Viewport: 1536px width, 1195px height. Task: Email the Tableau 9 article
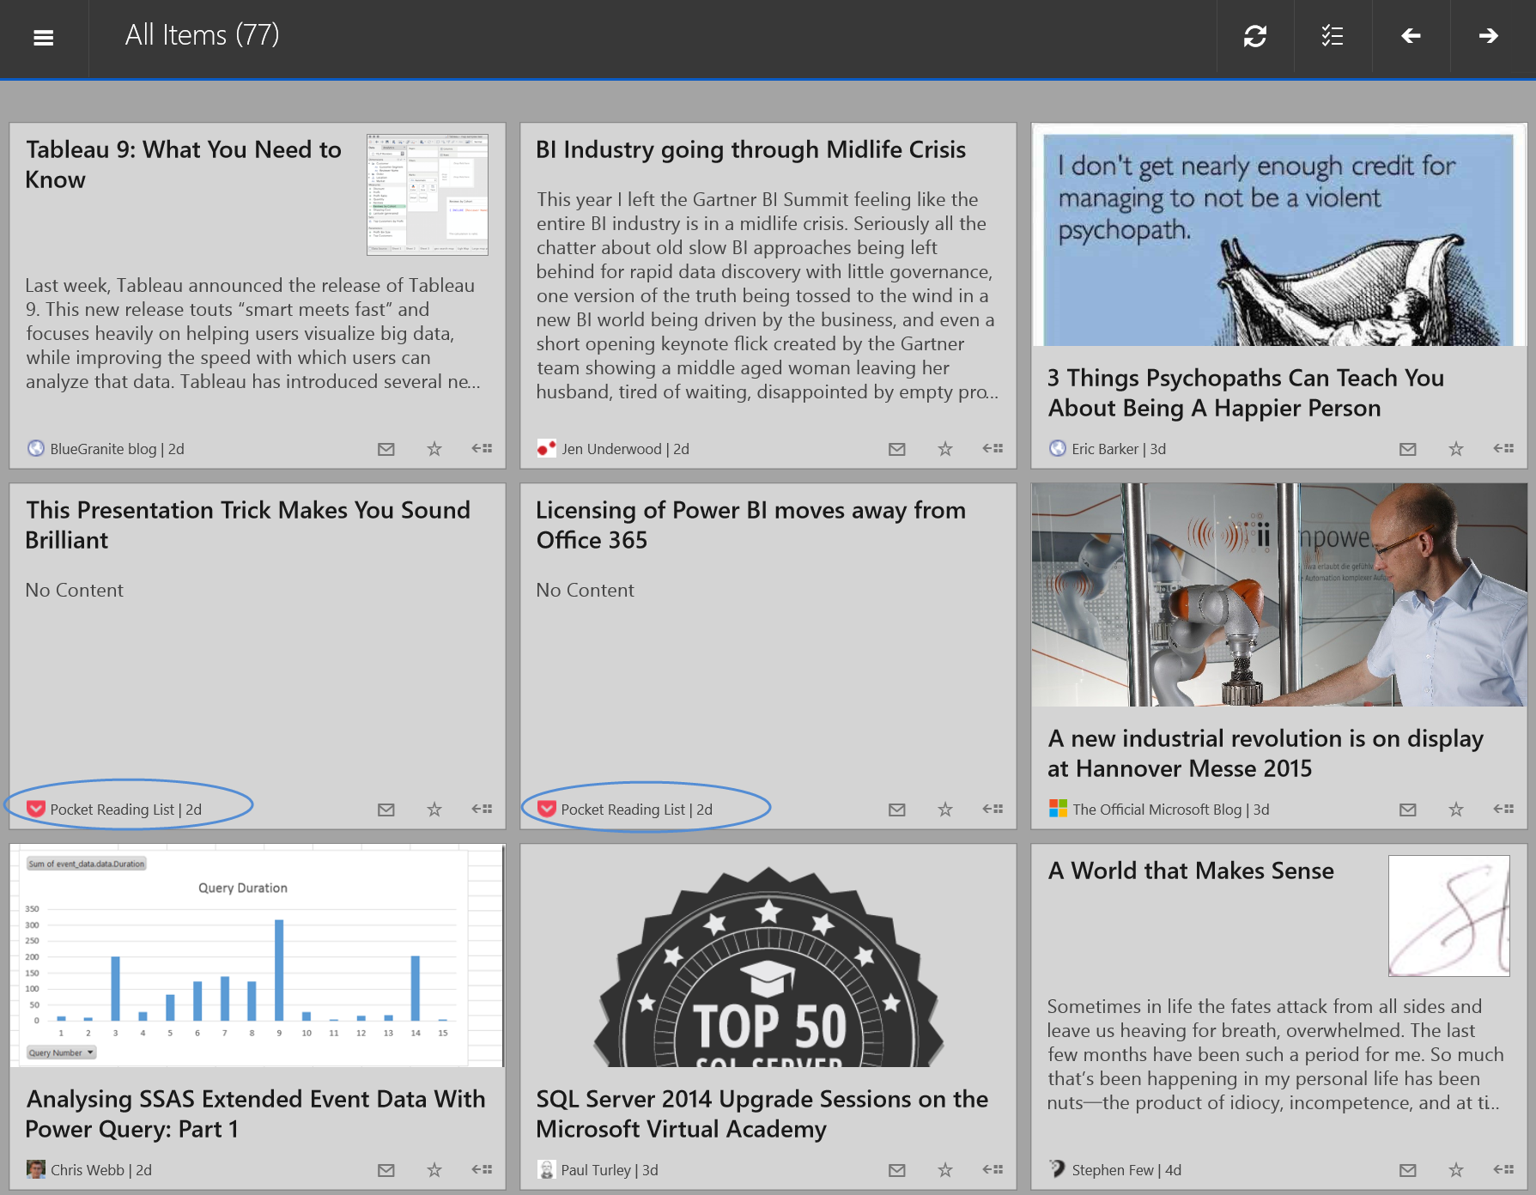click(386, 449)
